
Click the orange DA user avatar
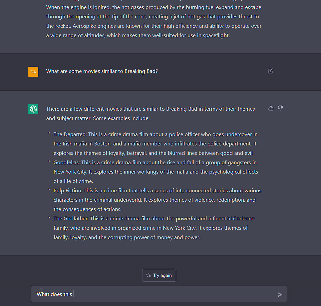click(33, 72)
